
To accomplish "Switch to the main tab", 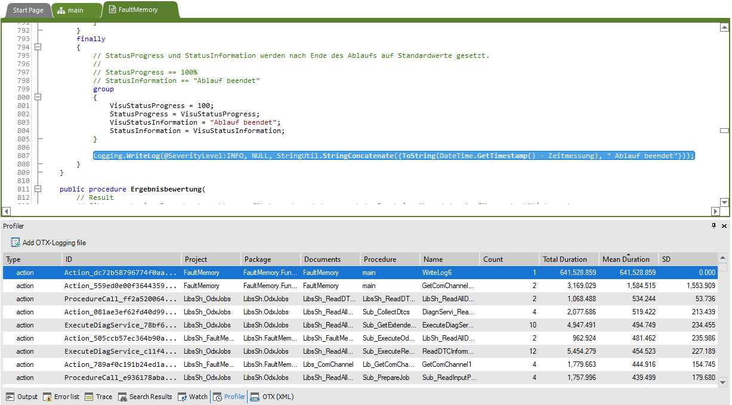I will click(x=76, y=10).
